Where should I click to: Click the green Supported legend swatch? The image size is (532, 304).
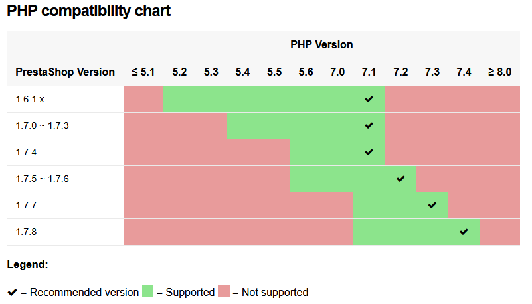pos(147,291)
